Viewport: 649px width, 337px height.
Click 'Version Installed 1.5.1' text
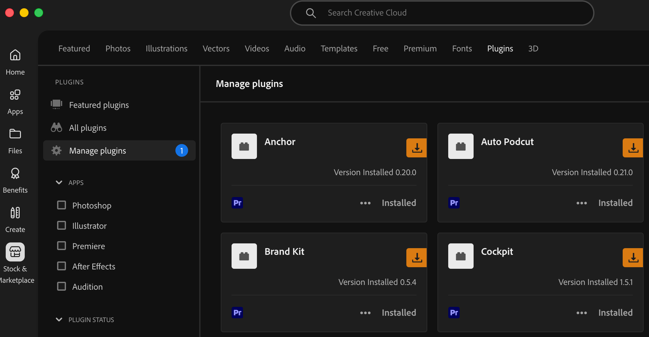(595, 282)
